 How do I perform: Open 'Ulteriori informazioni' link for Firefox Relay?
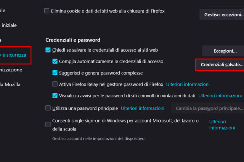[x=188, y=84]
